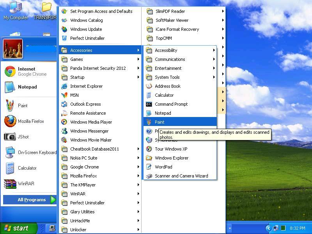Viewport: 312px width, 234px height.
Task: Open the Accessories menu folder
Action: 100,50
